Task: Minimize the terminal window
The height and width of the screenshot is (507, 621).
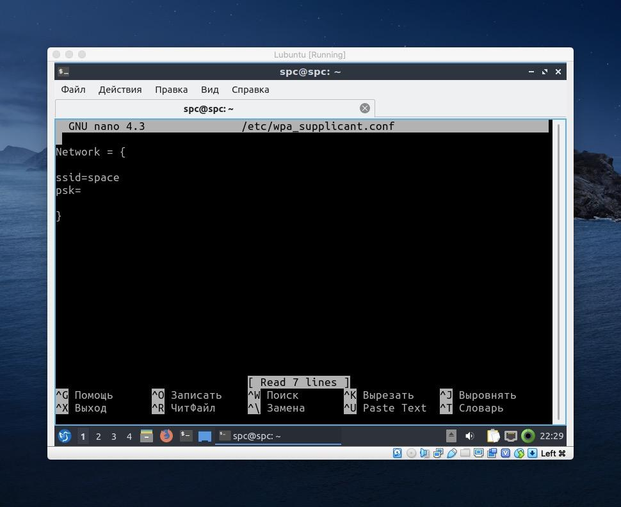Action: pyautogui.click(x=531, y=72)
